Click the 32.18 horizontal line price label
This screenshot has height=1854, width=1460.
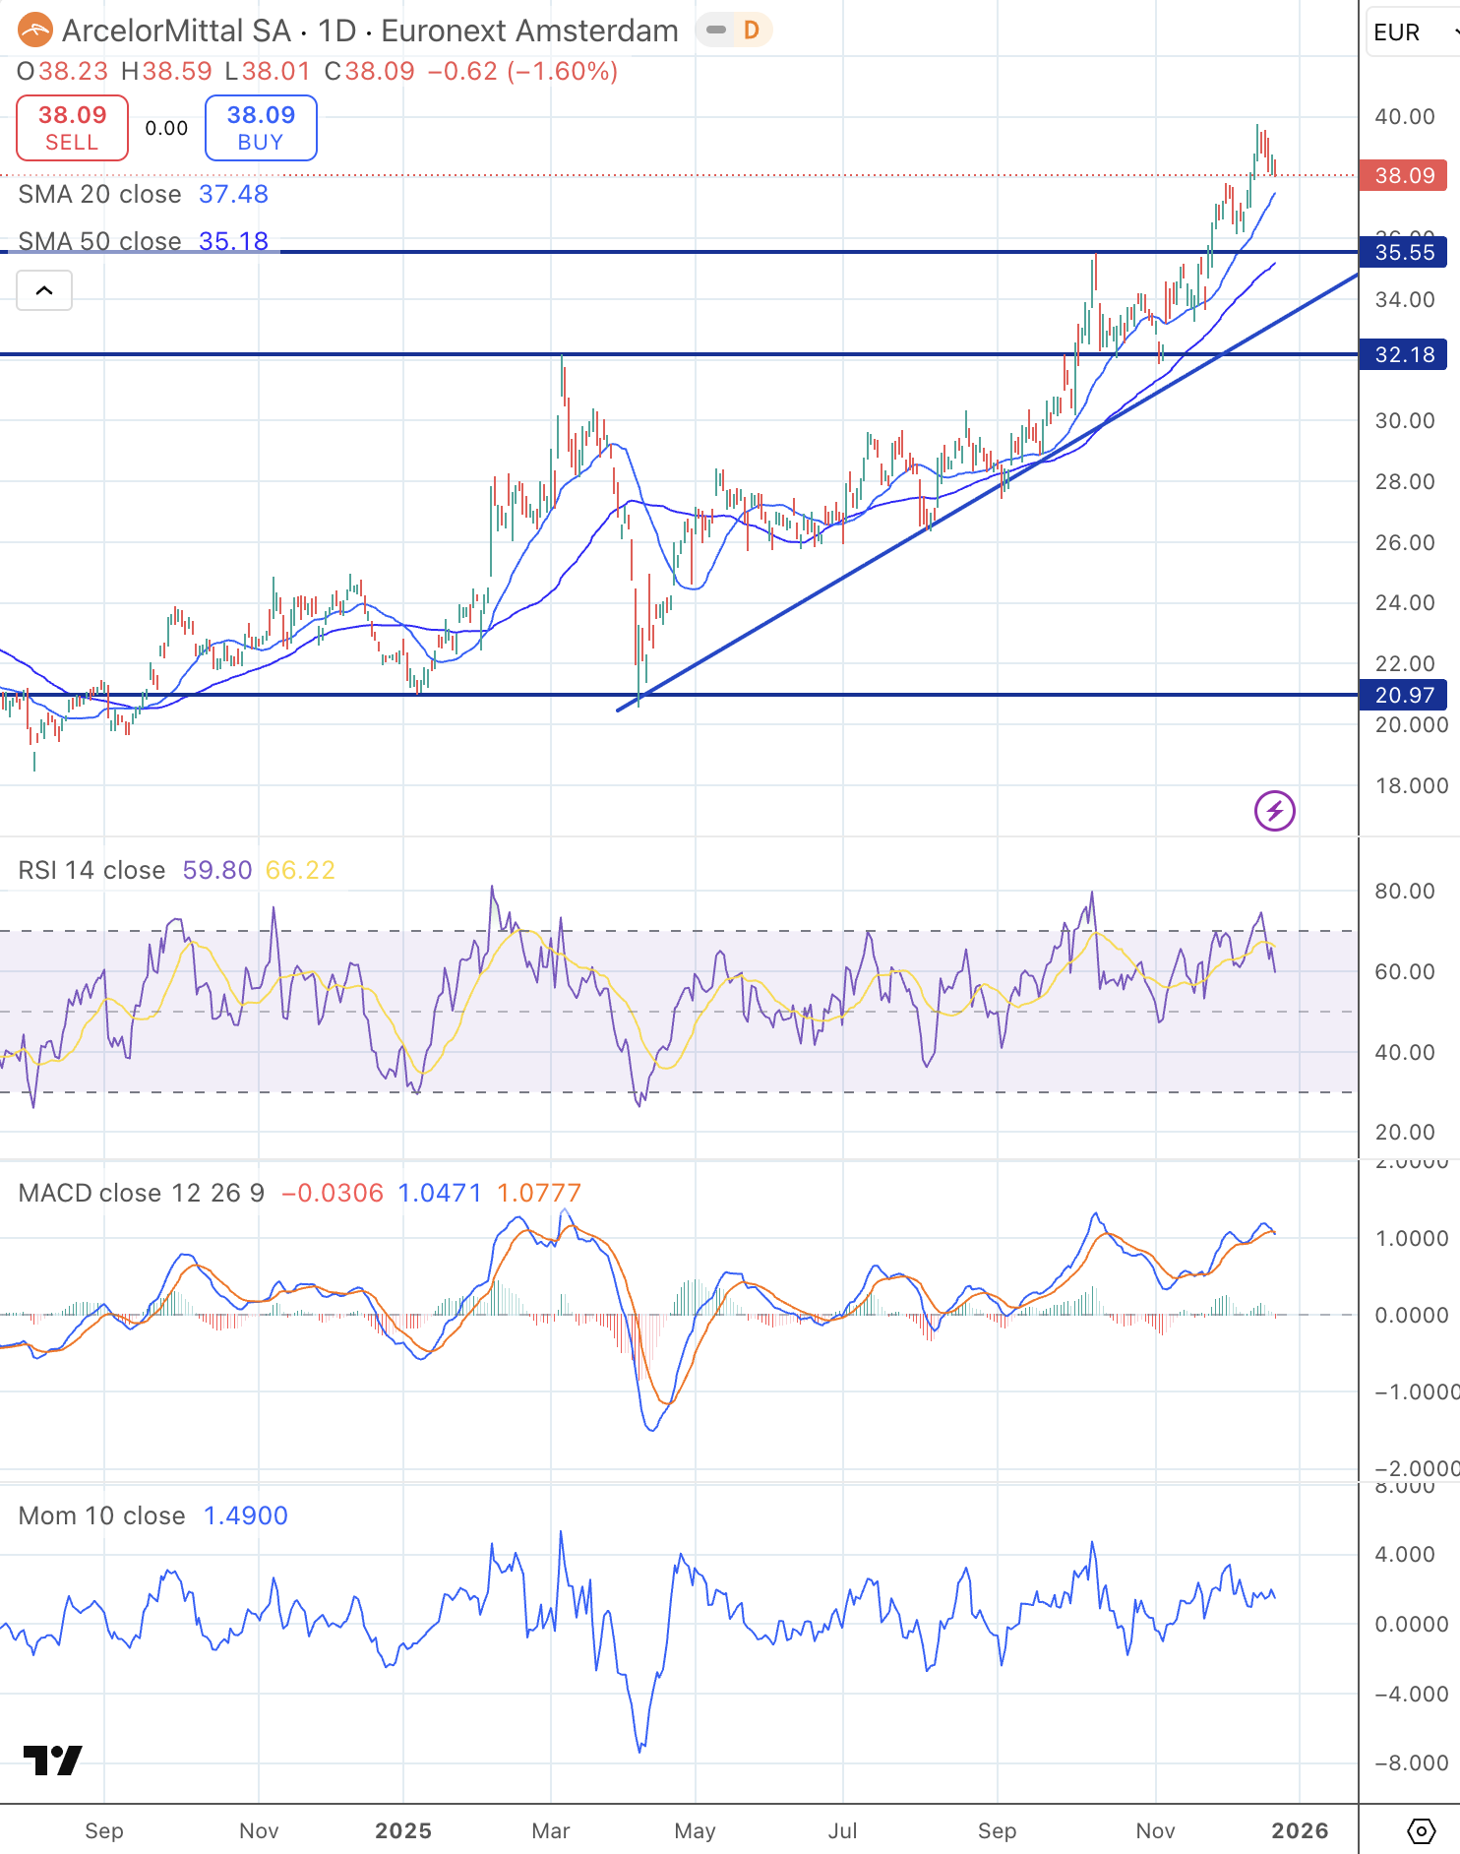pos(1403,354)
